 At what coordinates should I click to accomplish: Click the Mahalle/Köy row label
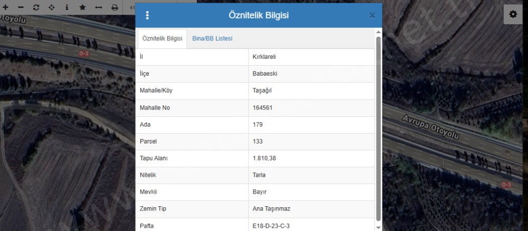pyautogui.click(x=156, y=91)
